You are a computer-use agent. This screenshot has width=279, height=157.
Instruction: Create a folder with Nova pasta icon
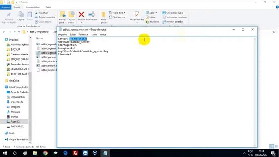click(104, 14)
